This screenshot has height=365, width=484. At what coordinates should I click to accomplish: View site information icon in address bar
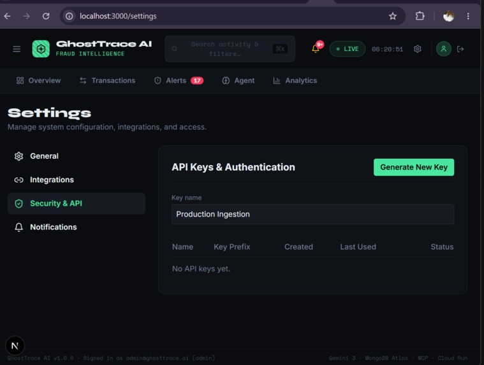pos(69,16)
